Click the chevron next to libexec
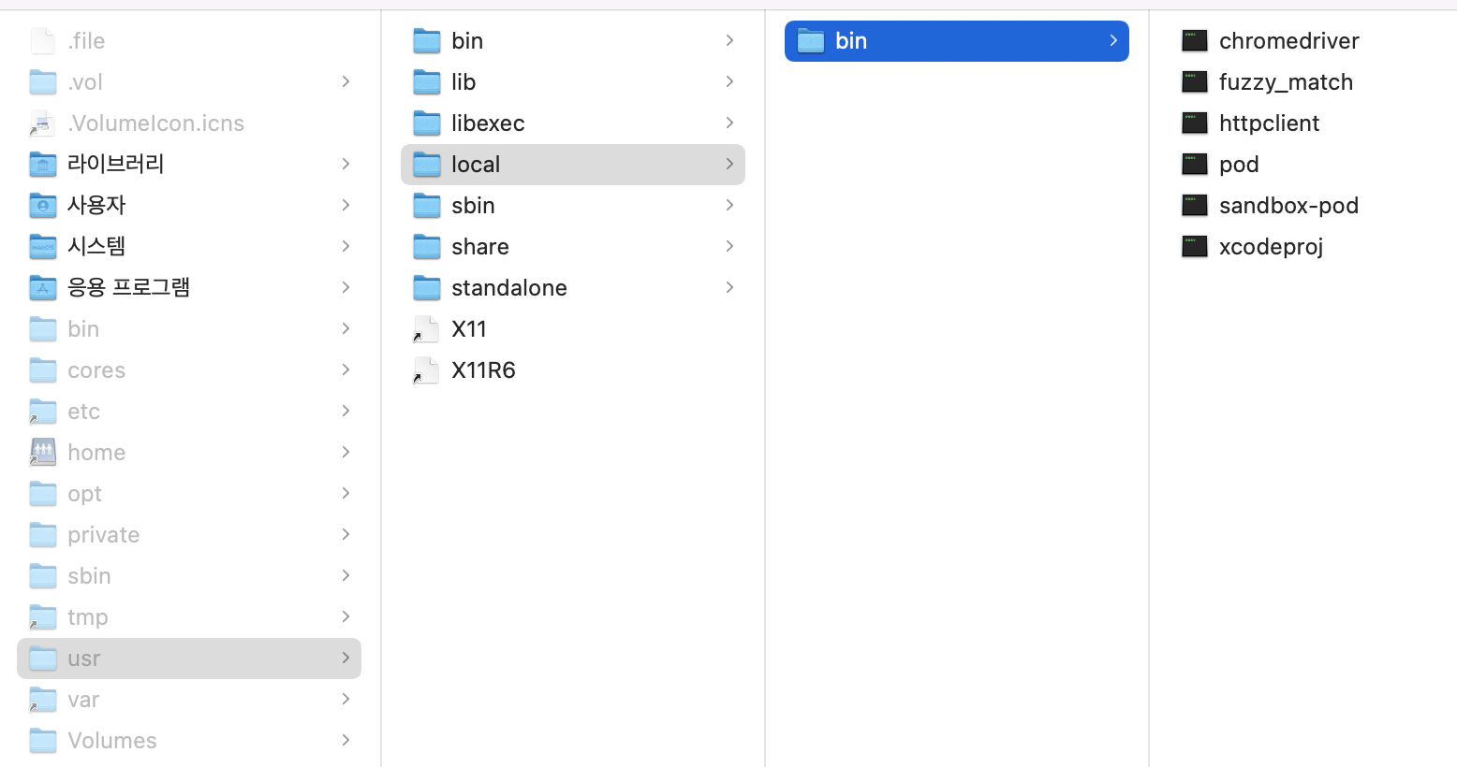Image resolution: width=1457 pixels, height=767 pixels. [729, 123]
